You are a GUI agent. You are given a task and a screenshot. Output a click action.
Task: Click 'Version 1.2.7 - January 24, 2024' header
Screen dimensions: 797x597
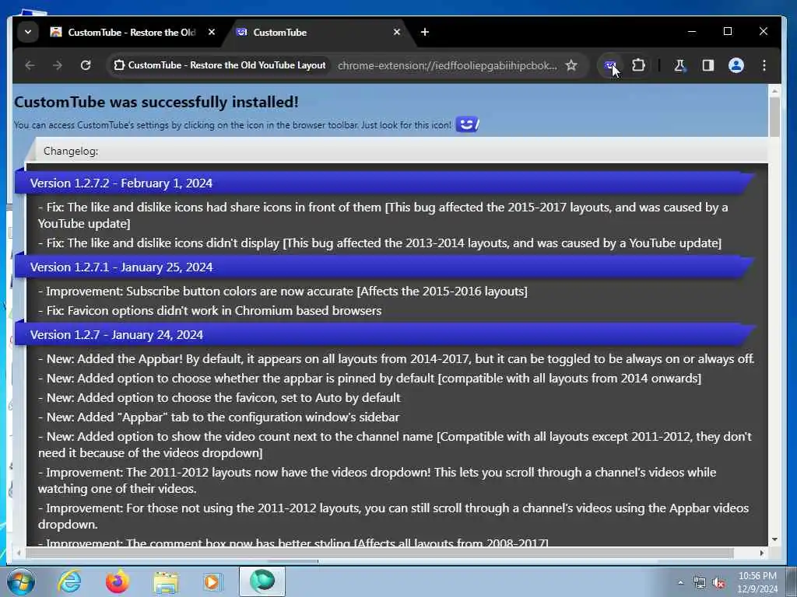[x=117, y=334]
